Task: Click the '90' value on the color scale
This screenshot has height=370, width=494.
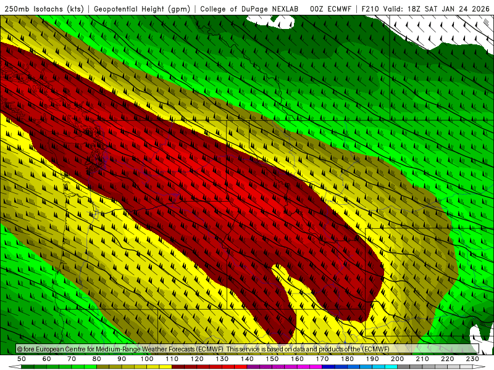Action: click(x=122, y=359)
